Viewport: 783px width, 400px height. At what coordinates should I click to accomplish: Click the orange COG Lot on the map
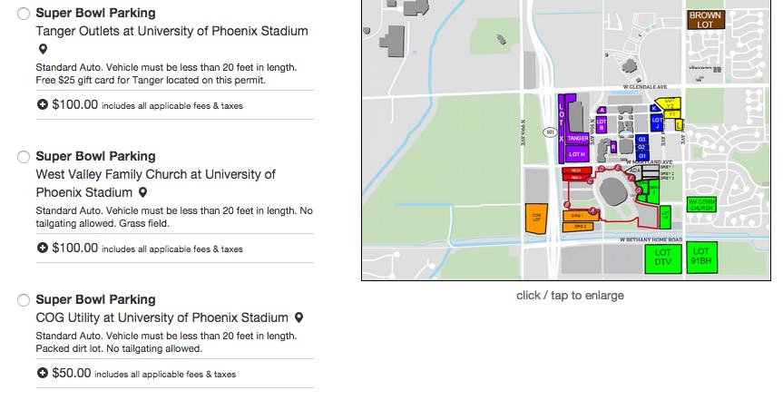536,219
